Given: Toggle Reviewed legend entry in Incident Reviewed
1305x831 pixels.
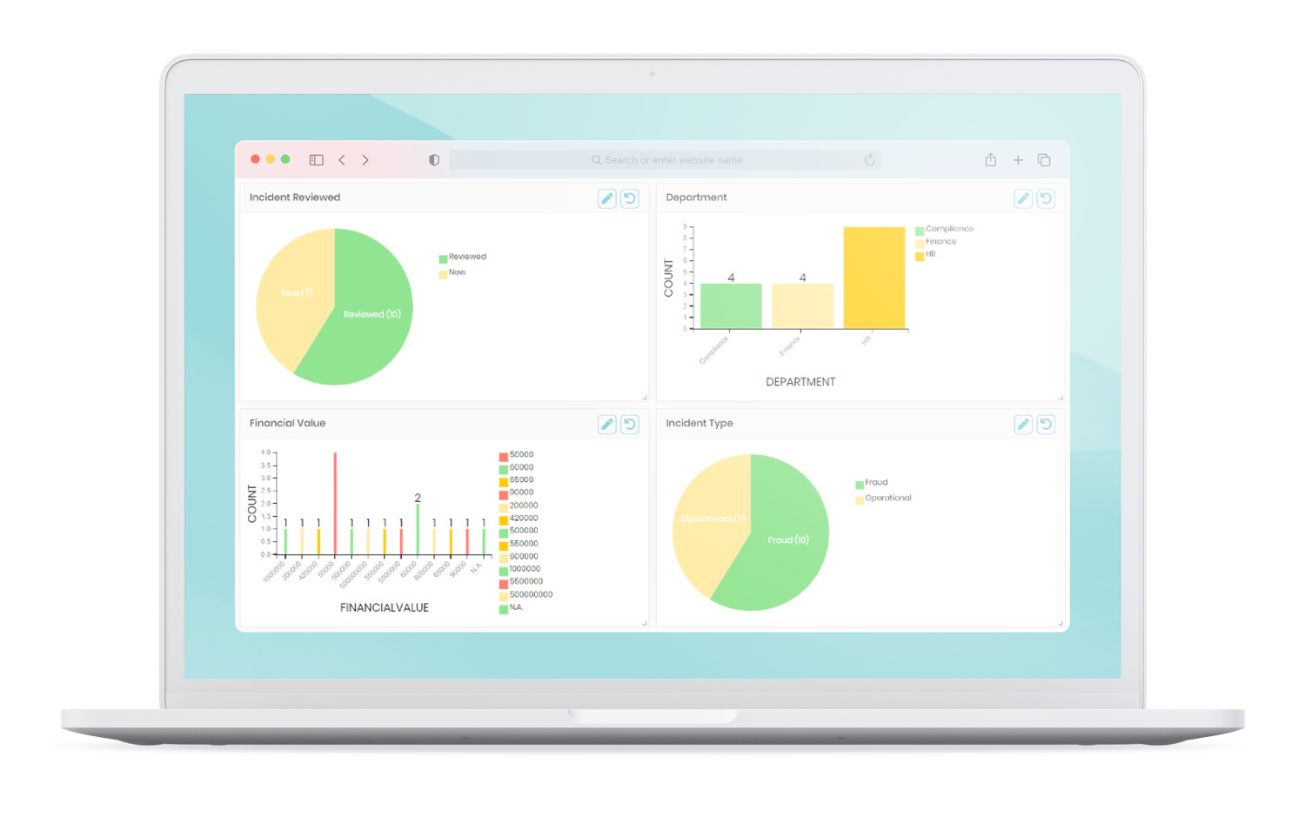Looking at the screenshot, I should tap(463, 257).
